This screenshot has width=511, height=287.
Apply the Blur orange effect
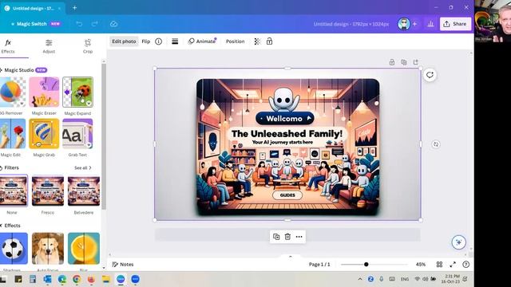[x=84, y=249]
